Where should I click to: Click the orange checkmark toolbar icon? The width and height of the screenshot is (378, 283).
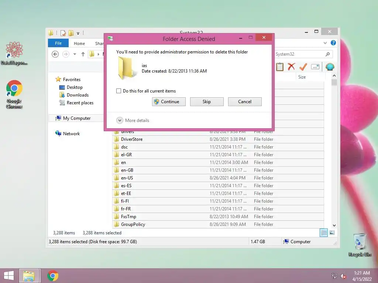pyautogui.click(x=303, y=67)
